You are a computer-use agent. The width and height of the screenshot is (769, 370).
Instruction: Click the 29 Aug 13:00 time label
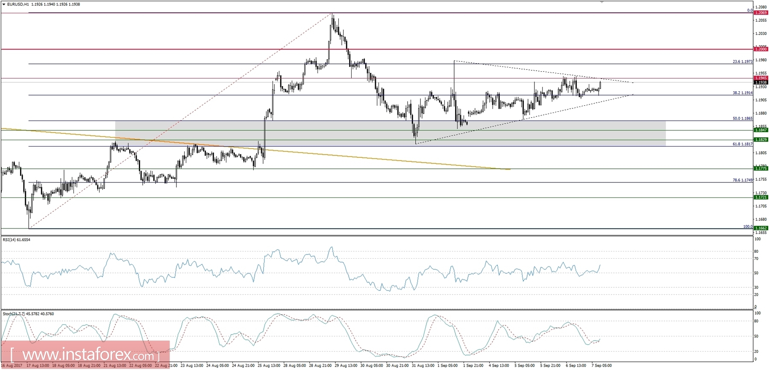(346, 365)
